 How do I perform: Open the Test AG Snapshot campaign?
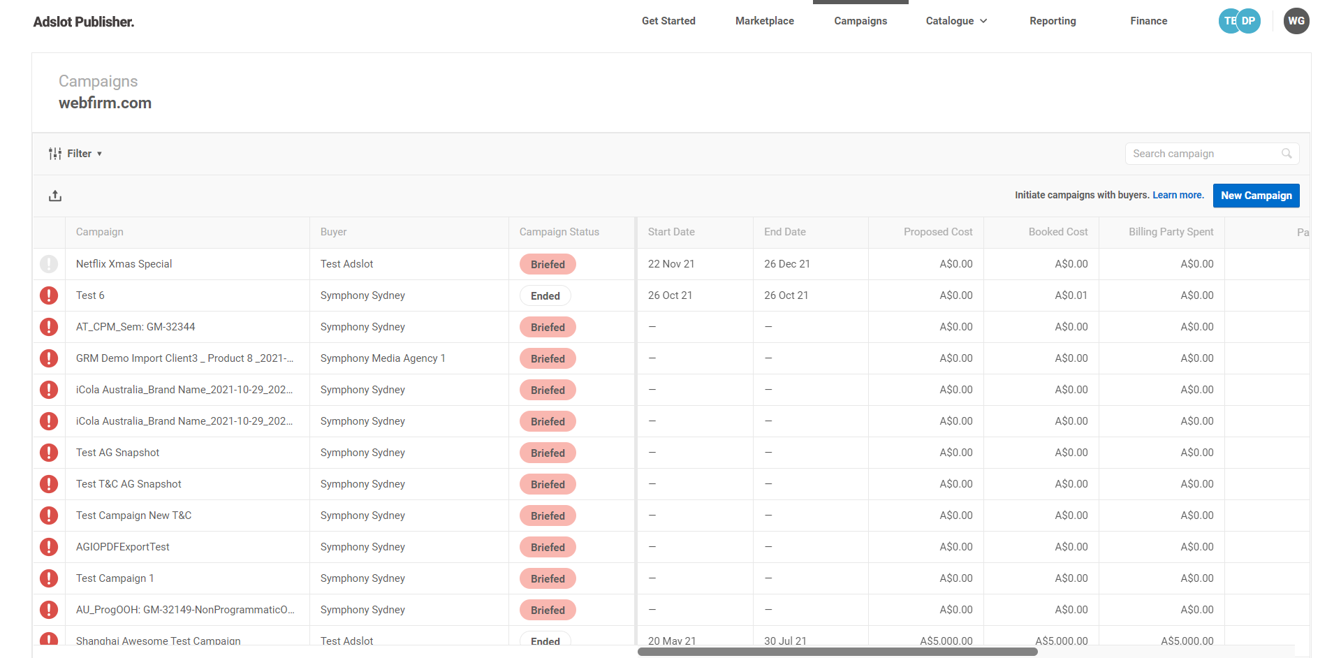point(117,453)
